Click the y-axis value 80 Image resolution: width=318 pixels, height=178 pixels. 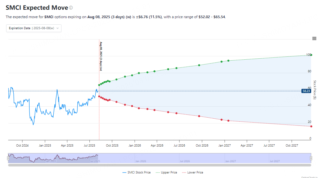coord(310,71)
